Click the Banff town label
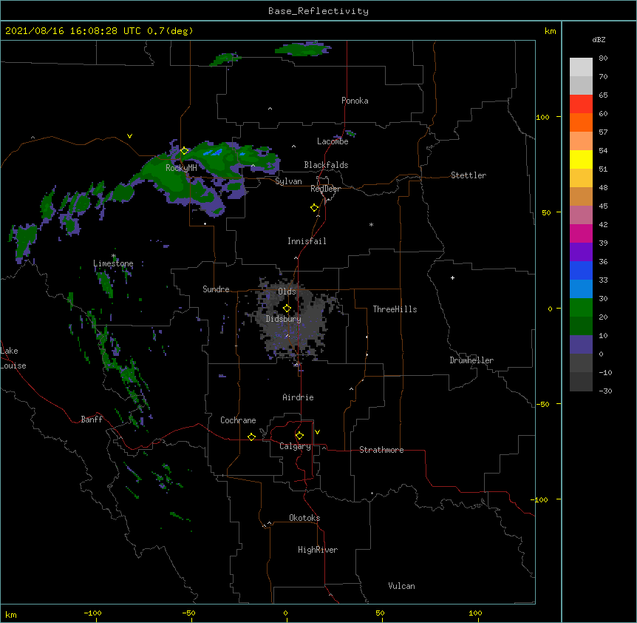637x623 pixels. (92, 420)
